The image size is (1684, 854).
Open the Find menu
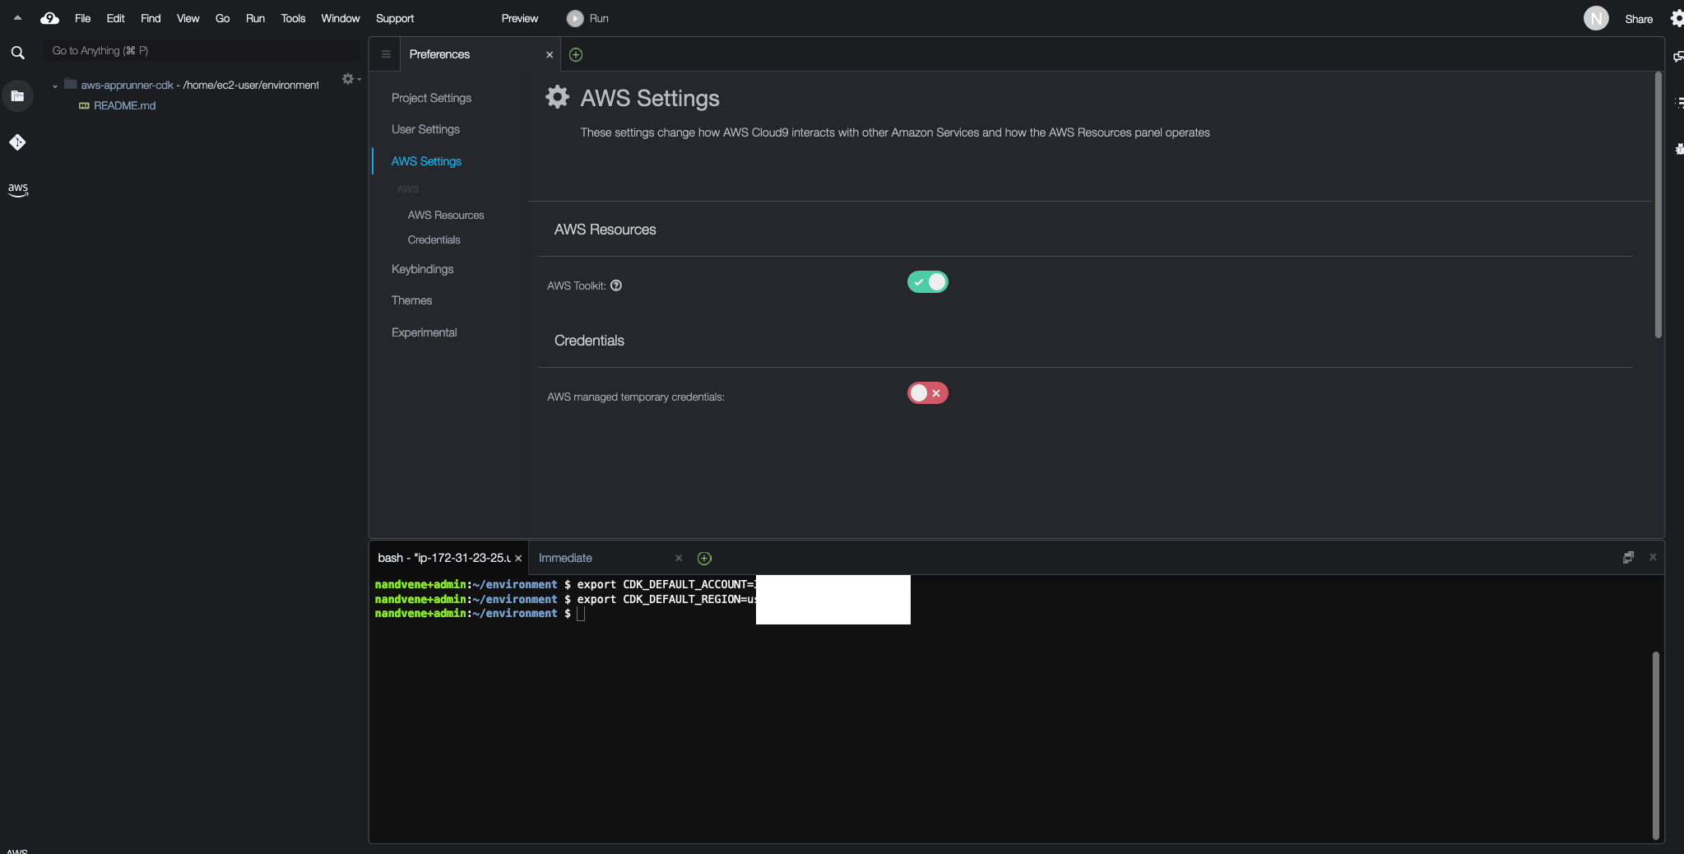[151, 18]
